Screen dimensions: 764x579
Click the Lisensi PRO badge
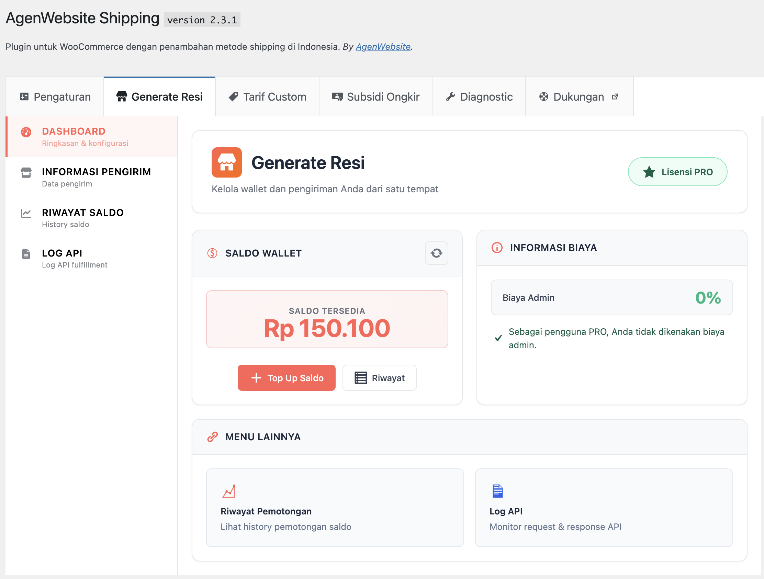(677, 172)
